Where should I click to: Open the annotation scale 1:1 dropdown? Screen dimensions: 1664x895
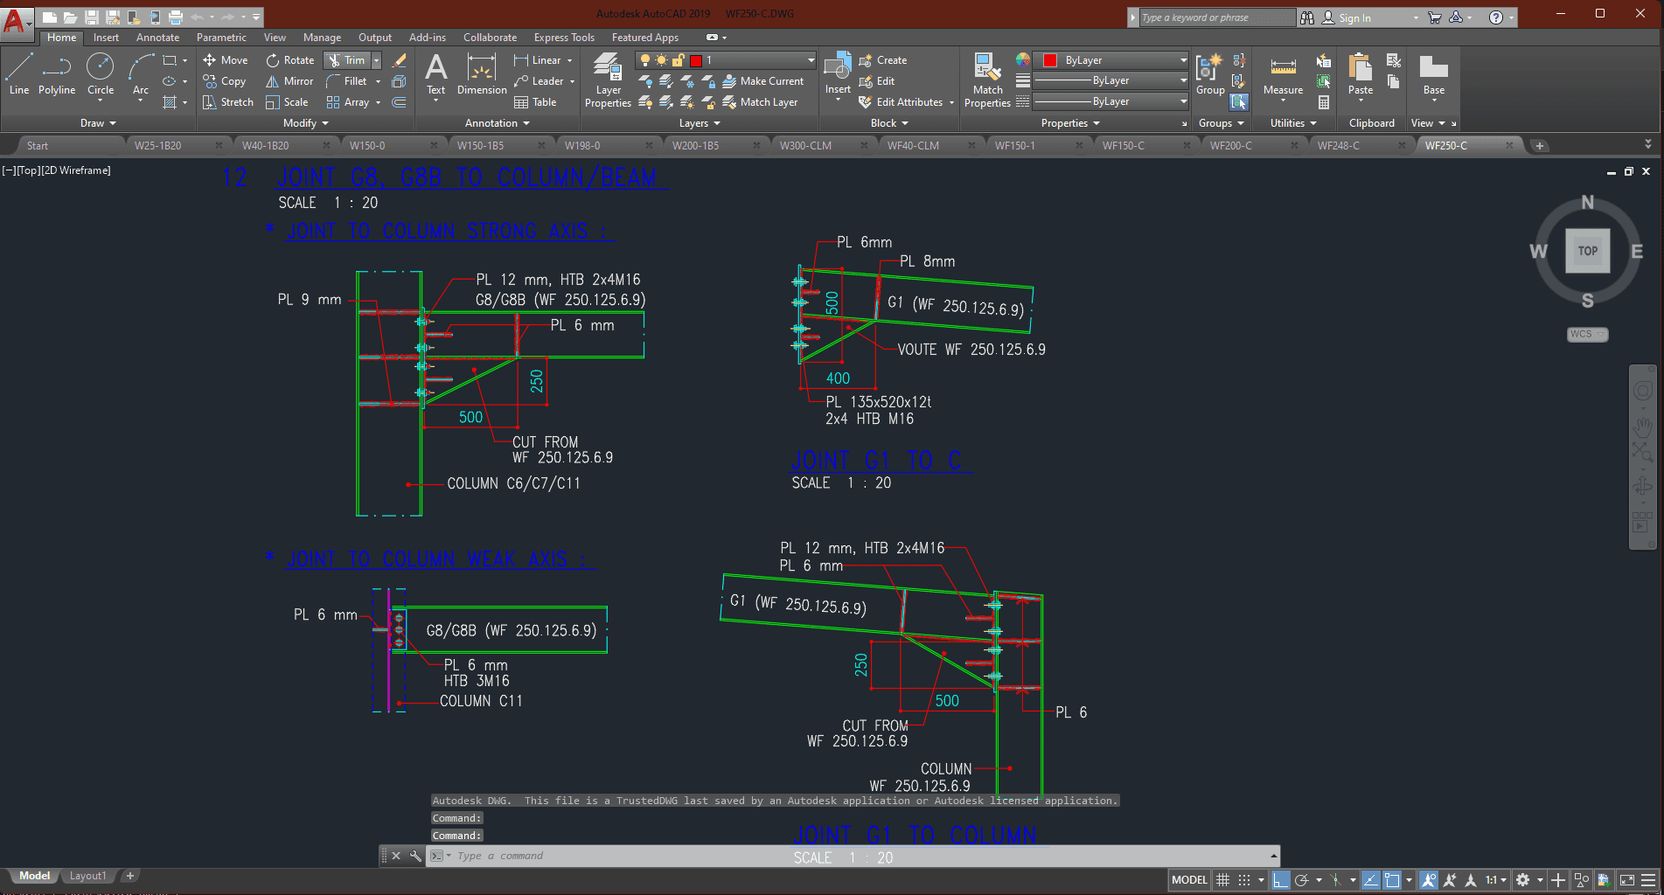click(1495, 880)
